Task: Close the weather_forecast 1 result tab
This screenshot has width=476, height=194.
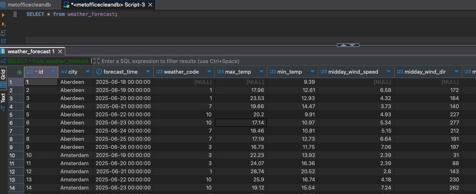Action: point(60,52)
